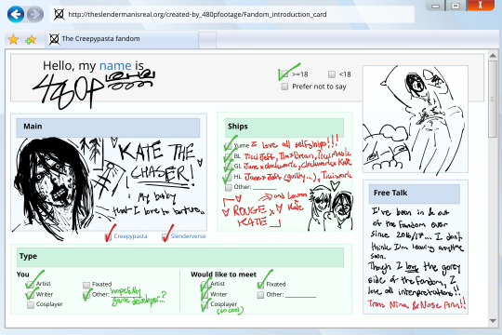Click the vertical scrollbar thumb

(493, 99)
